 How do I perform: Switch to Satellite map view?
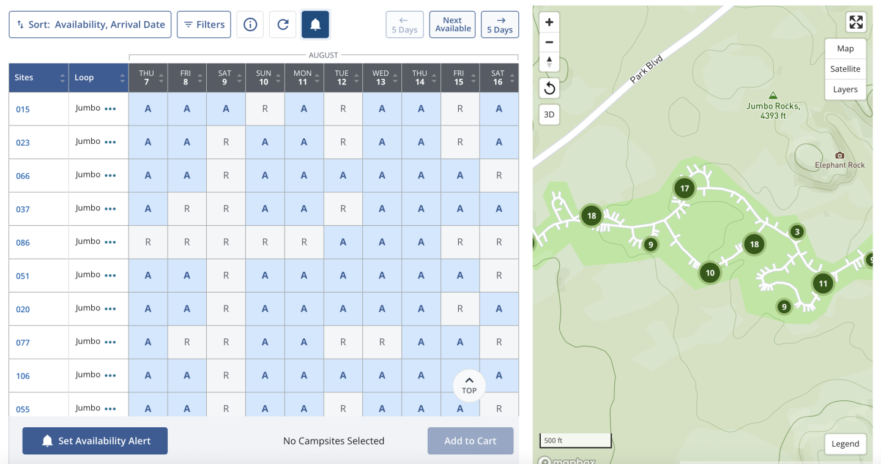click(x=845, y=69)
